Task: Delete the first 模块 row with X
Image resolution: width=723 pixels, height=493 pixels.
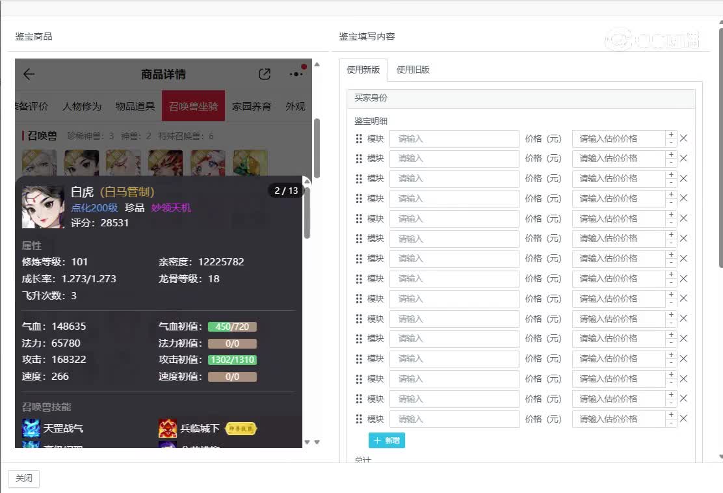Action: [x=684, y=138]
